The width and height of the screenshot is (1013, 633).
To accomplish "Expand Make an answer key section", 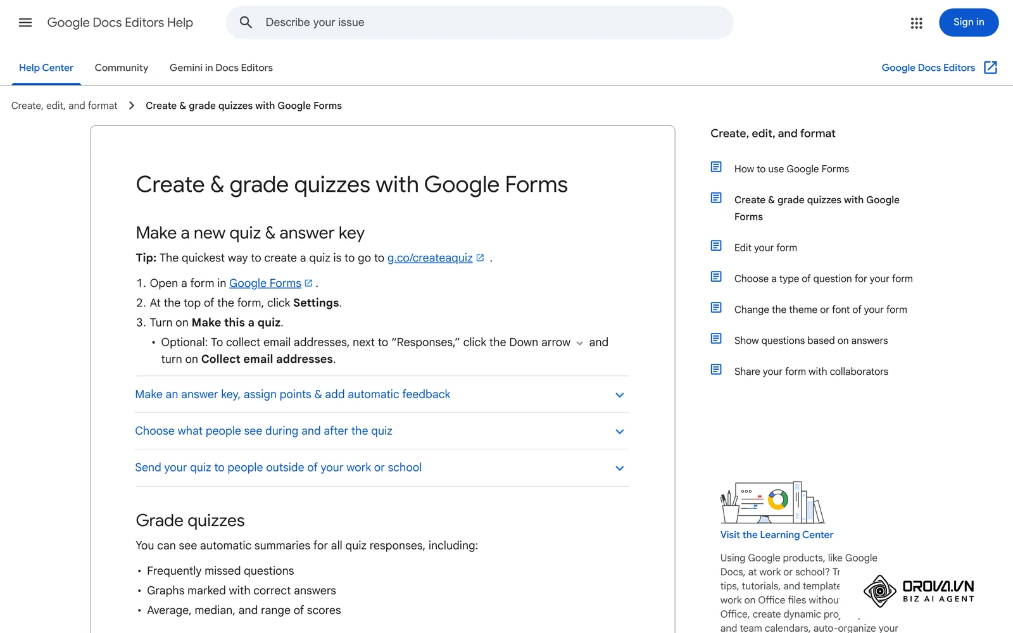I will 382,394.
